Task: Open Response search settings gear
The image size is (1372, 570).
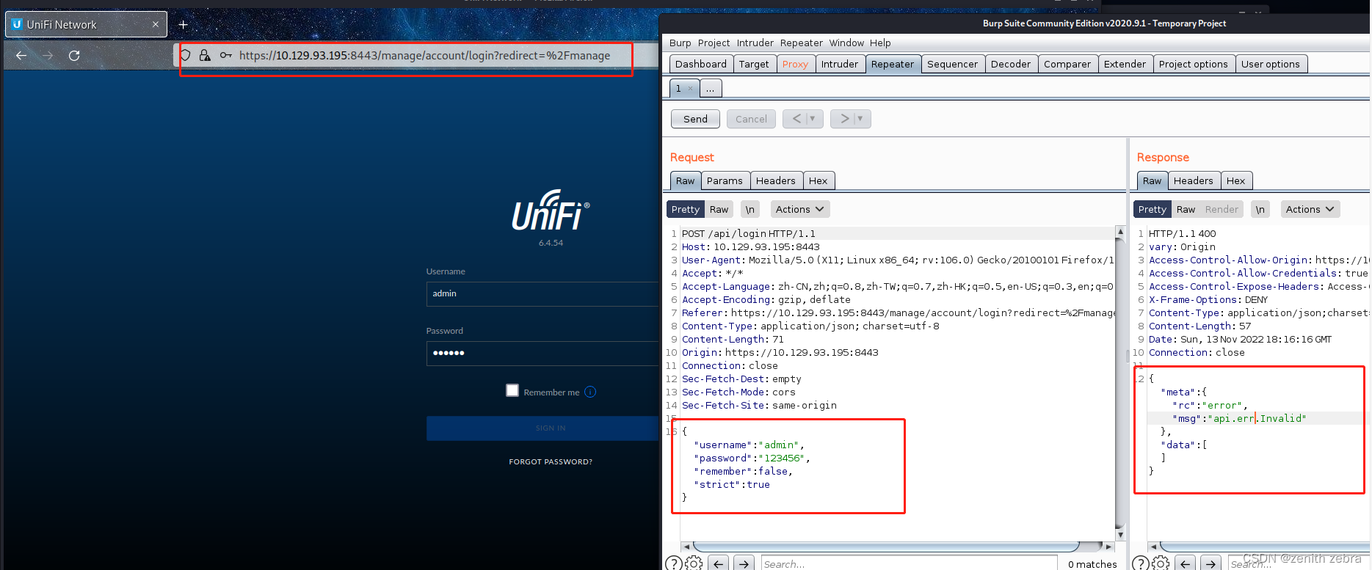Action: click(1161, 563)
